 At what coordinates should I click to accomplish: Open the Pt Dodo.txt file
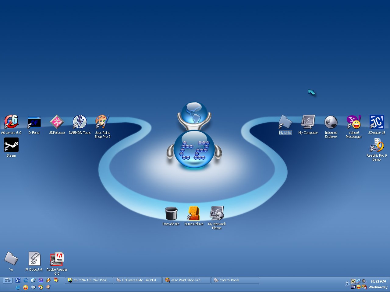pyautogui.click(x=34, y=259)
